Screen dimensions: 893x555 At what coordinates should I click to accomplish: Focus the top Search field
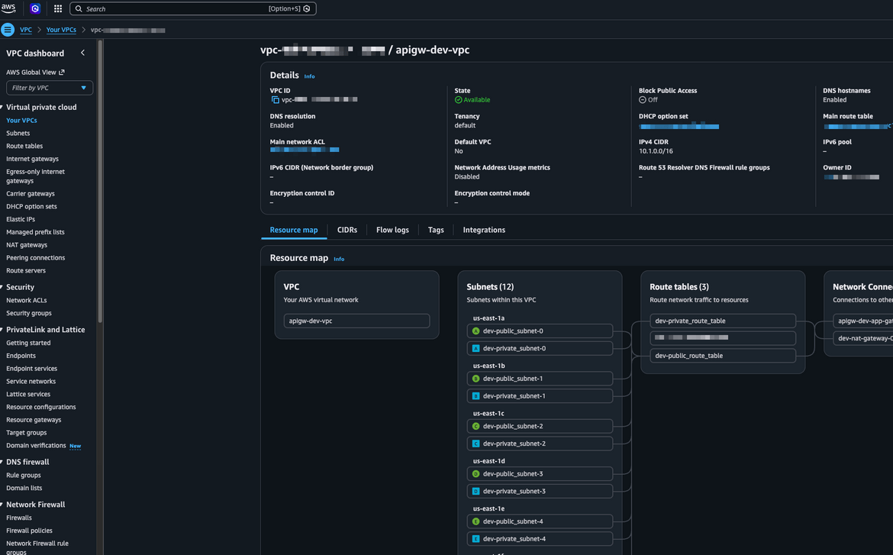tap(192, 8)
